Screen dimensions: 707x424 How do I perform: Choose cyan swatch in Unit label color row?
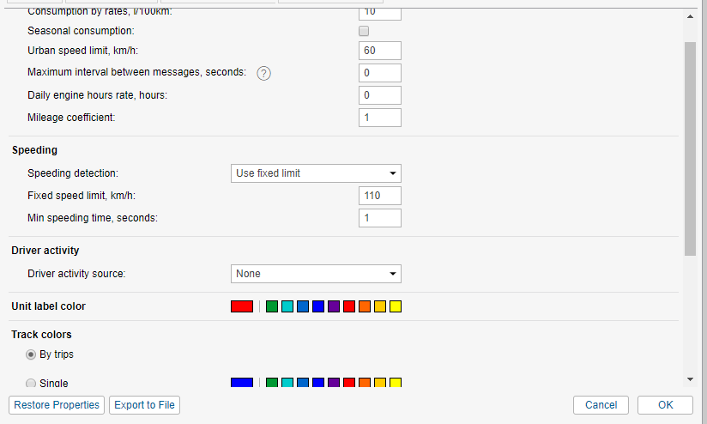pos(287,306)
